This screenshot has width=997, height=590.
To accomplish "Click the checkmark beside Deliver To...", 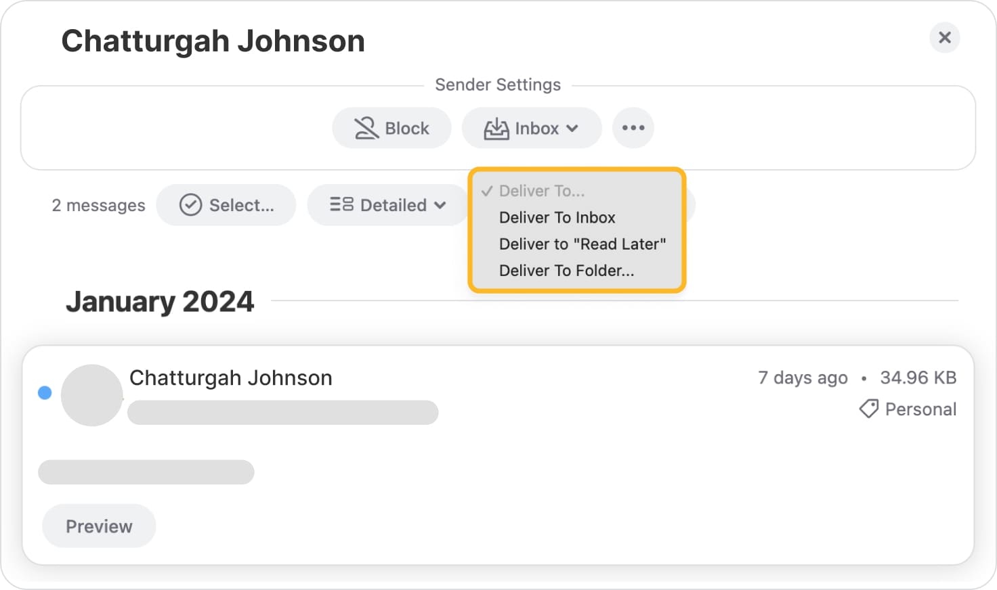I will point(486,191).
